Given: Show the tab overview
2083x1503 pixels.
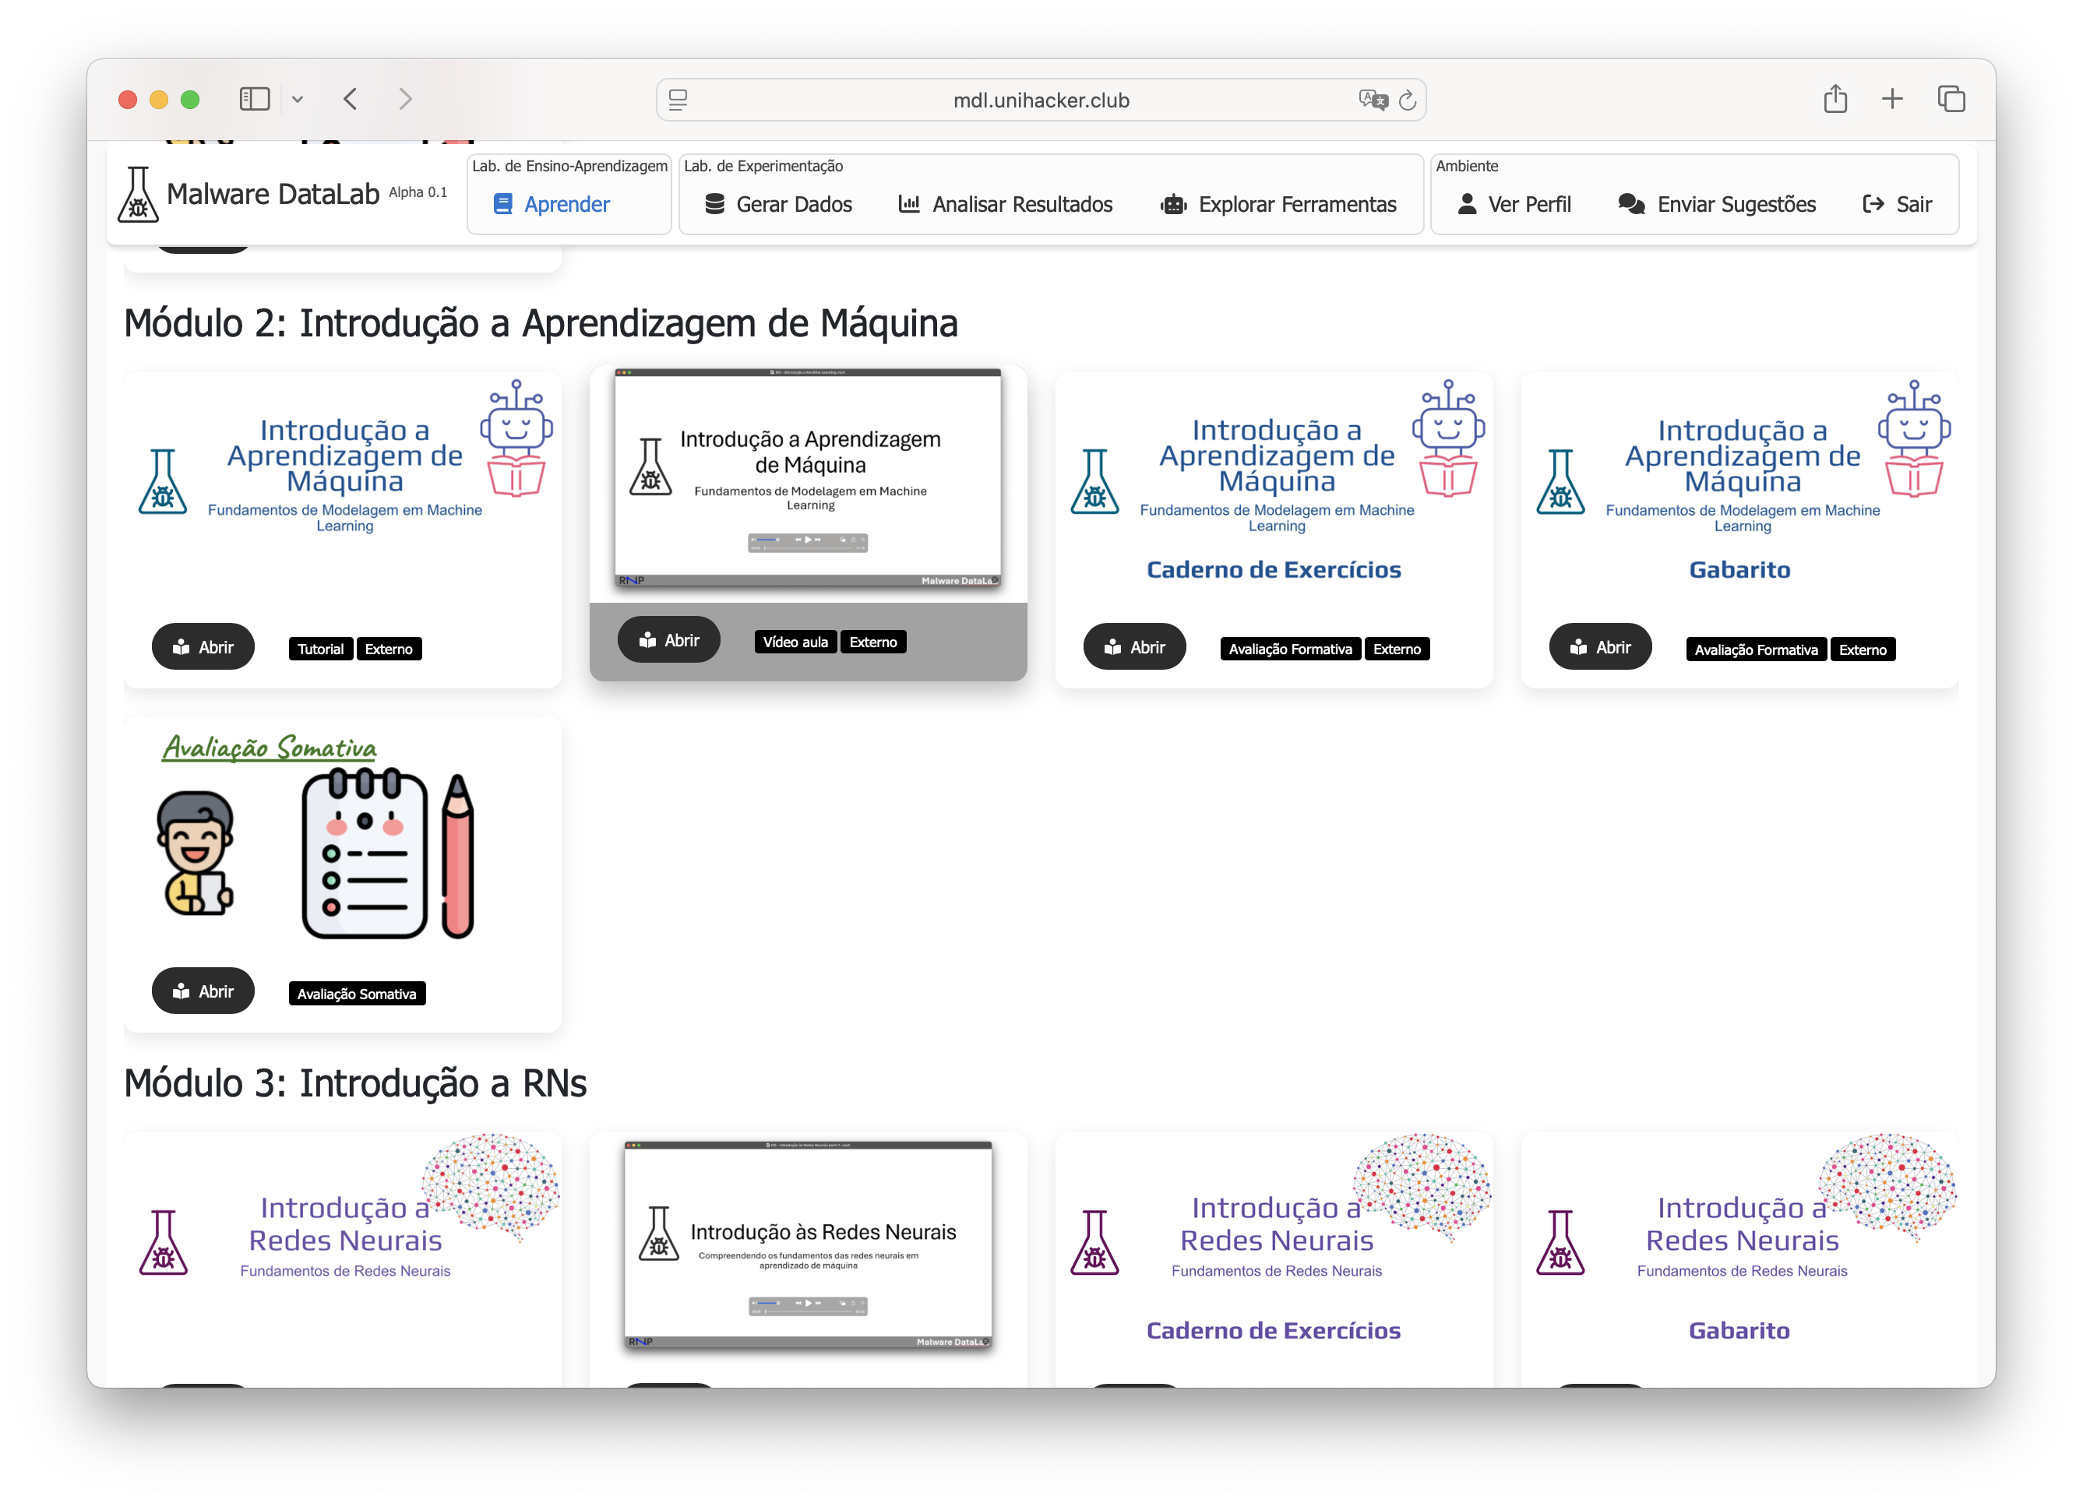Looking at the screenshot, I should click(1951, 98).
